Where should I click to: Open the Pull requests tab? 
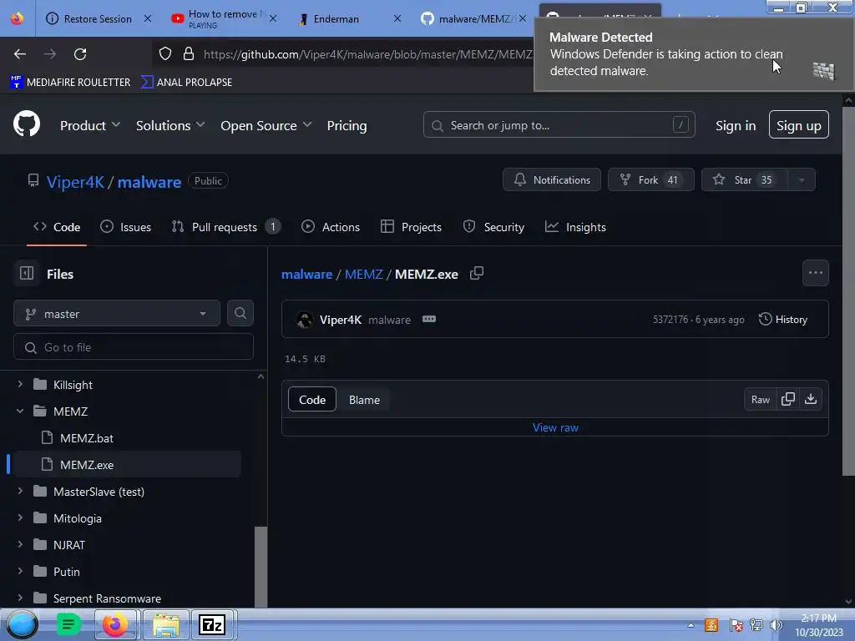(x=225, y=227)
